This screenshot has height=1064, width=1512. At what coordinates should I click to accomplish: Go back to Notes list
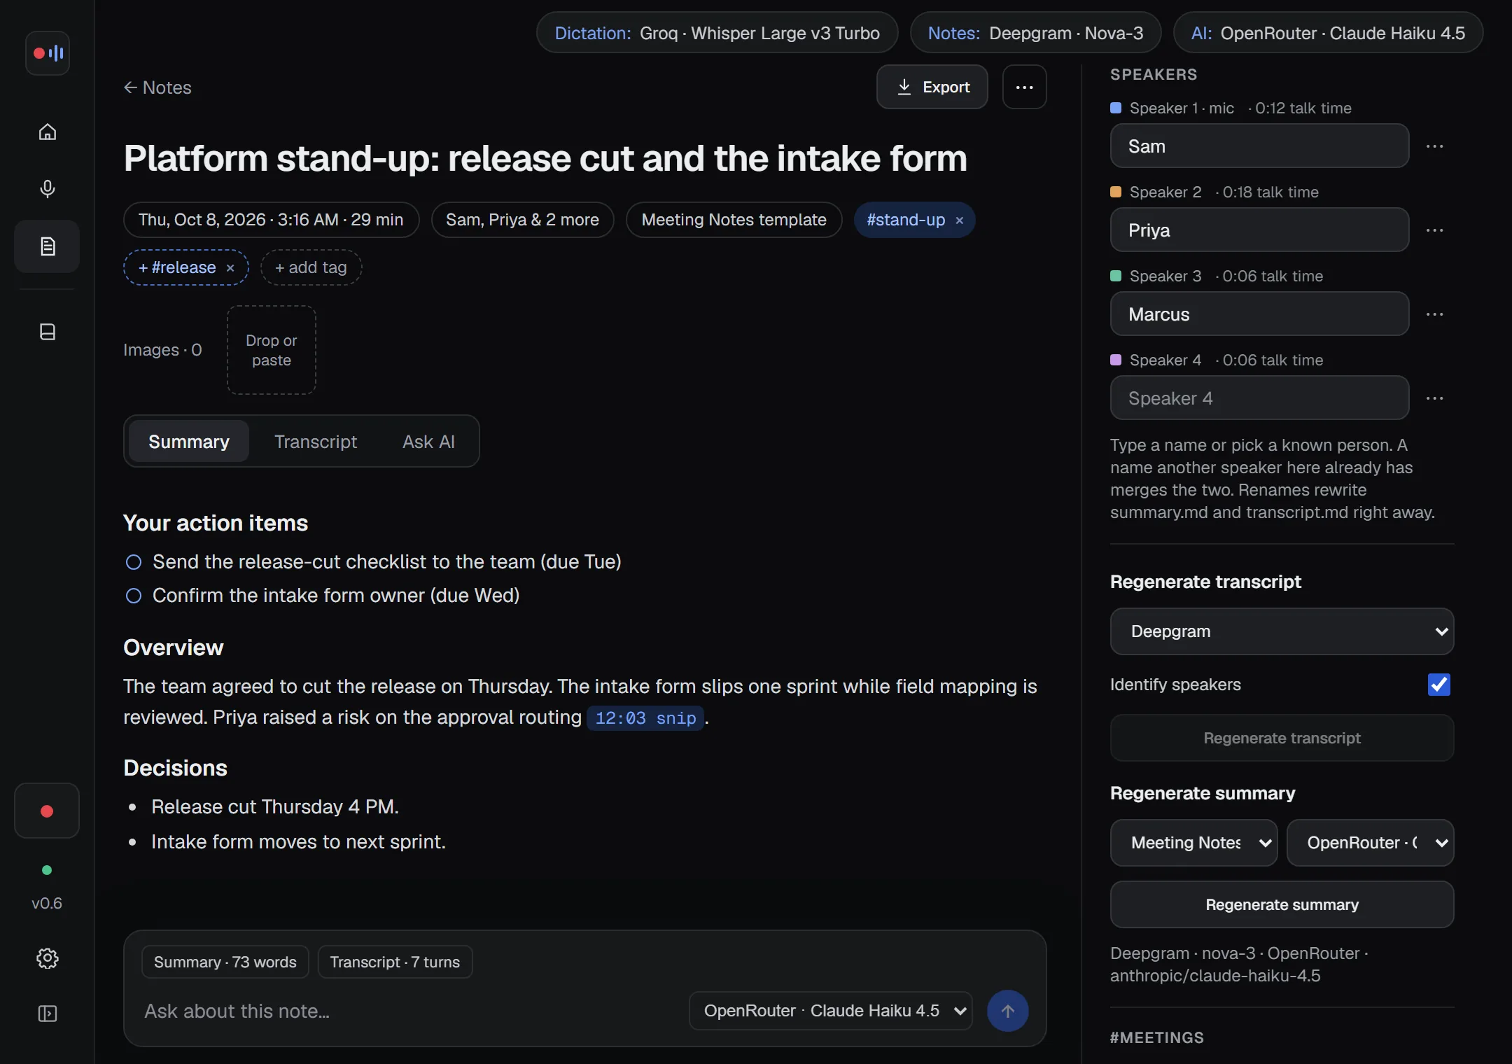(157, 87)
